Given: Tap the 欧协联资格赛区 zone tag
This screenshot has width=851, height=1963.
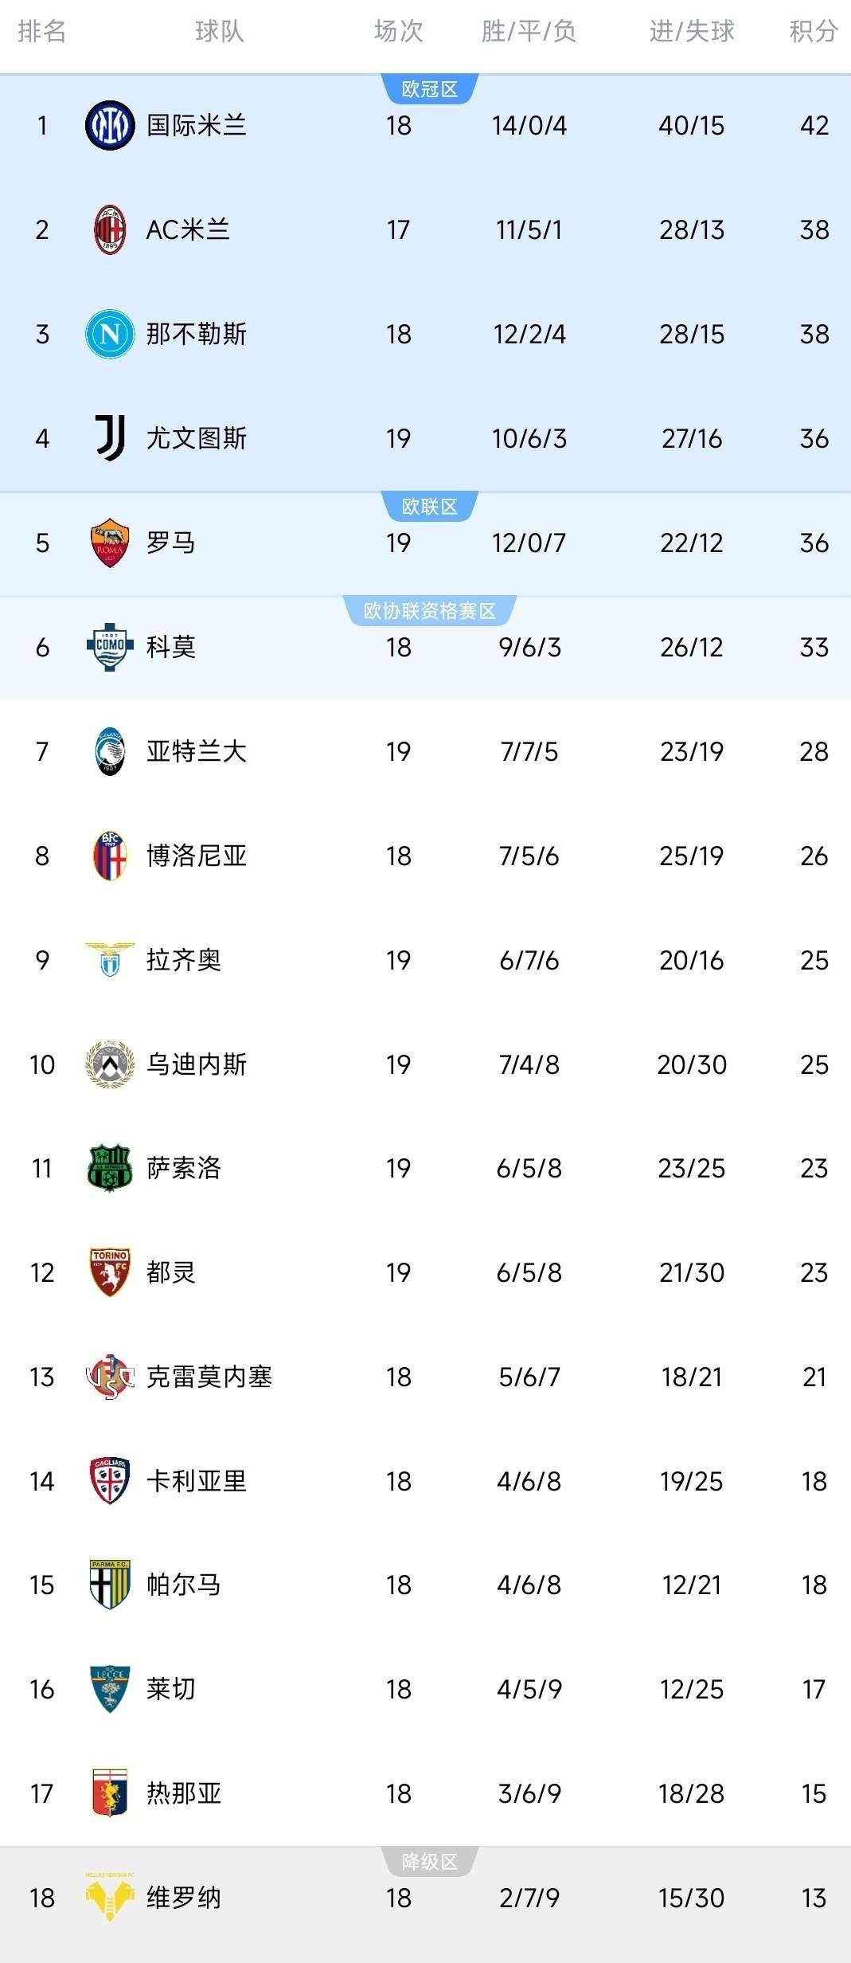Looking at the screenshot, I should [x=430, y=611].
